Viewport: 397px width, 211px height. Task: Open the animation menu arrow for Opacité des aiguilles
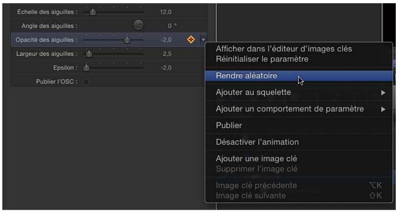203,40
